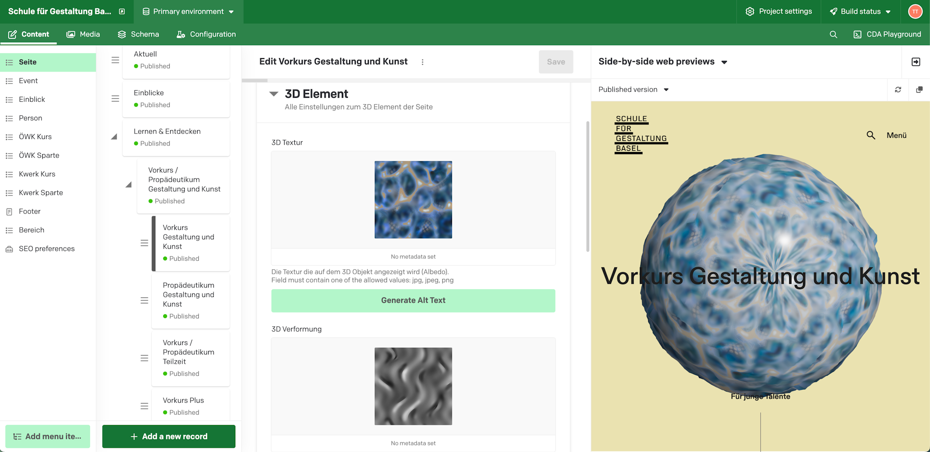Viewport: 930px width, 452px height.
Task: Click Add a new record
Action: (169, 436)
